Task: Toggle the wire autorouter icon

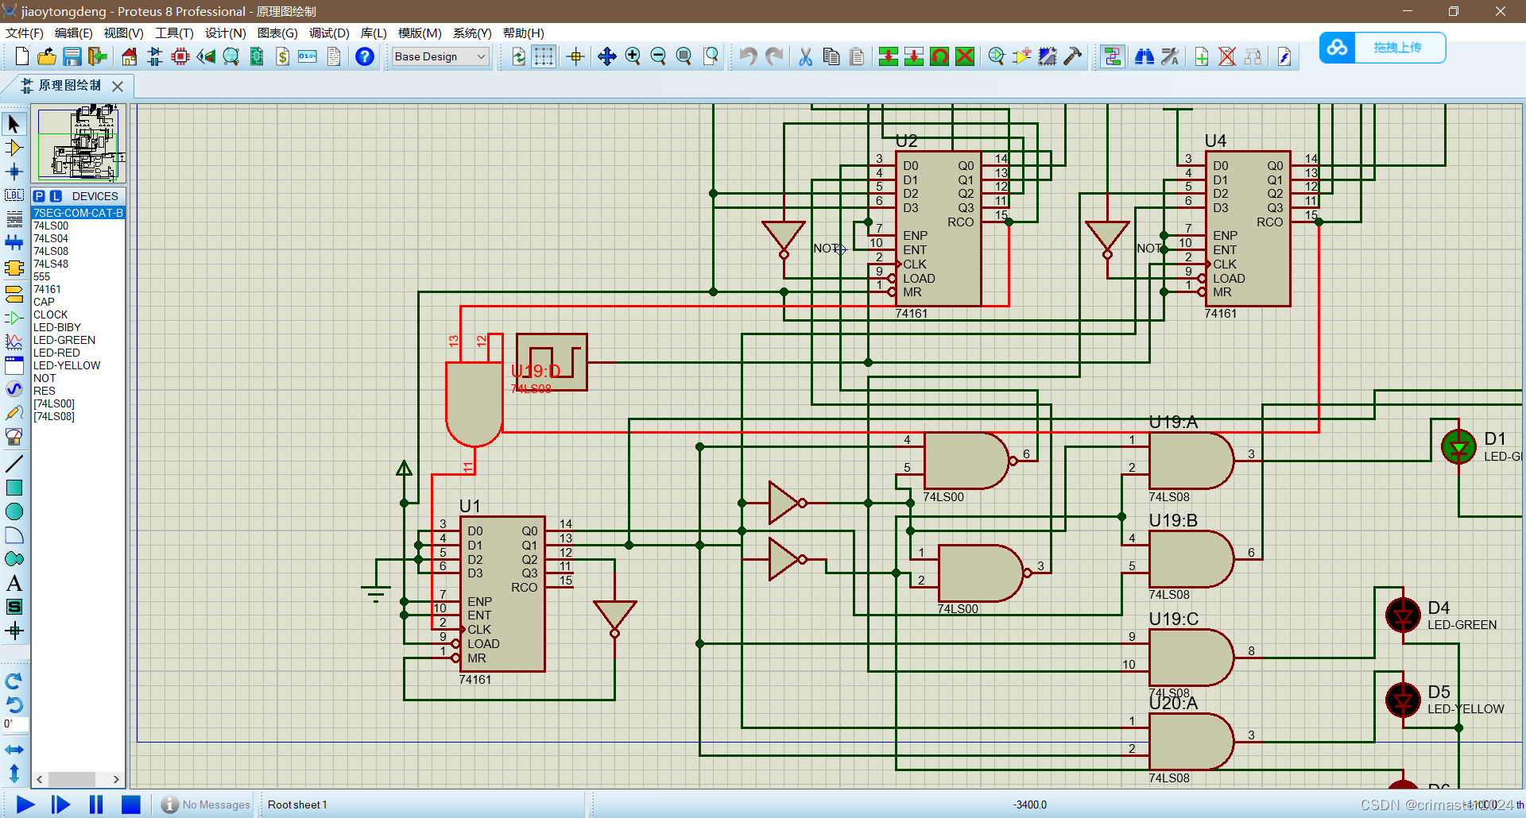Action: (1113, 56)
